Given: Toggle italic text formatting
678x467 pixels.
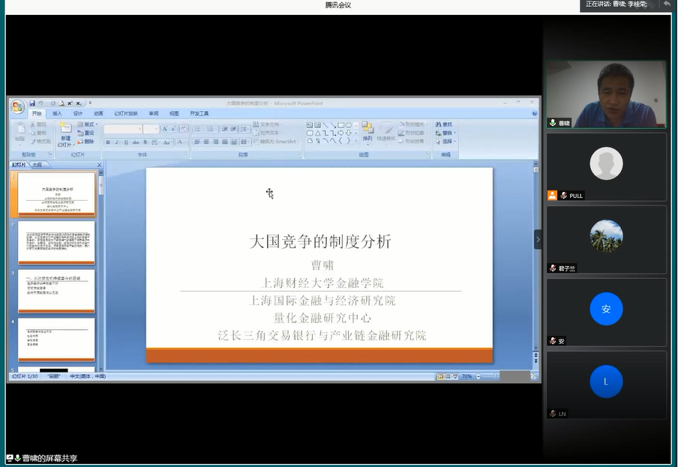Looking at the screenshot, I should pos(117,142).
